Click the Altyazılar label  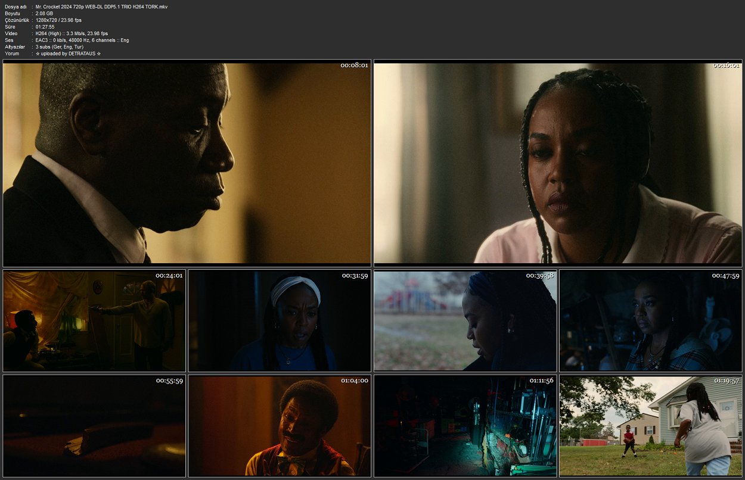15,46
